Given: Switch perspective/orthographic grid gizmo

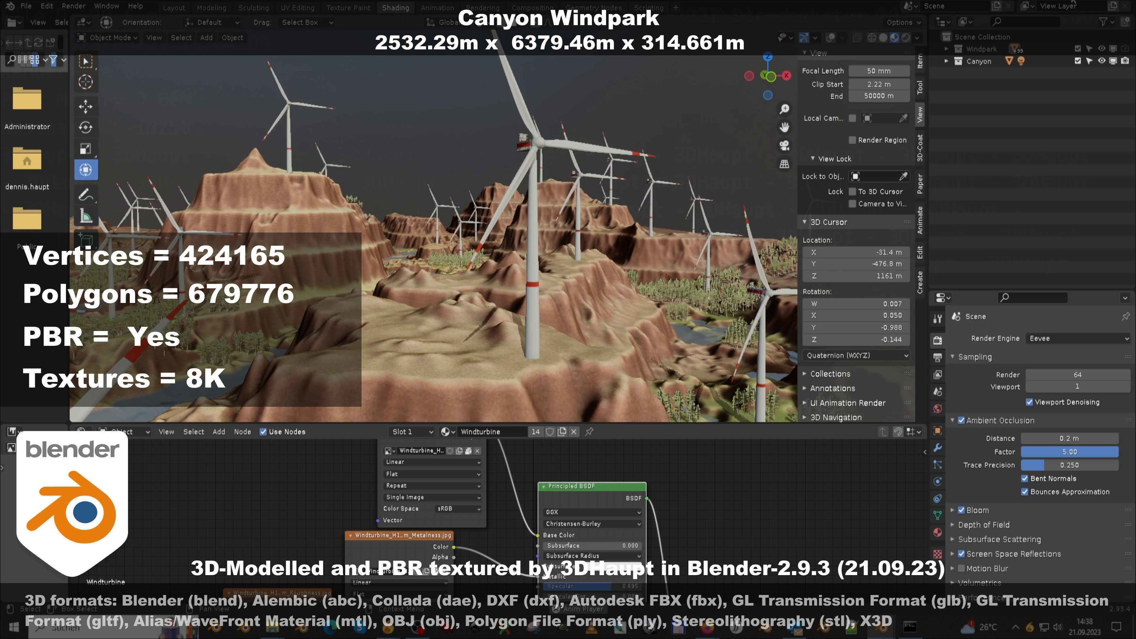Looking at the screenshot, I should coord(784,164).
